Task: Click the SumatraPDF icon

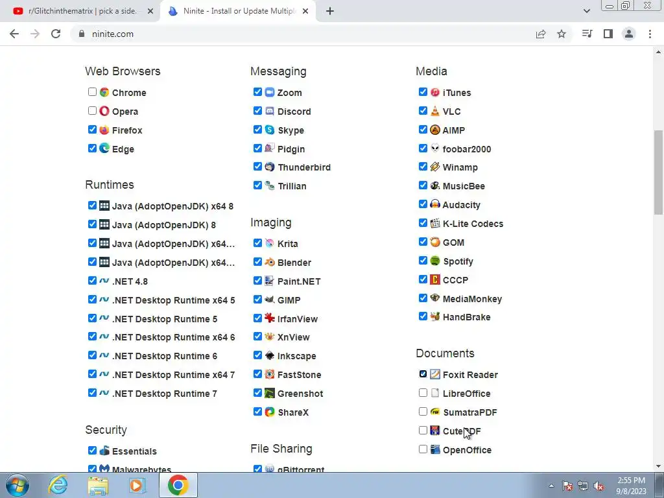Action: coord(435,412)
